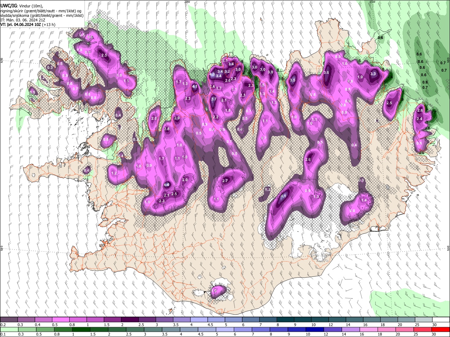Click the 2.2 snowfall value on map

click(x=216, y=117)
